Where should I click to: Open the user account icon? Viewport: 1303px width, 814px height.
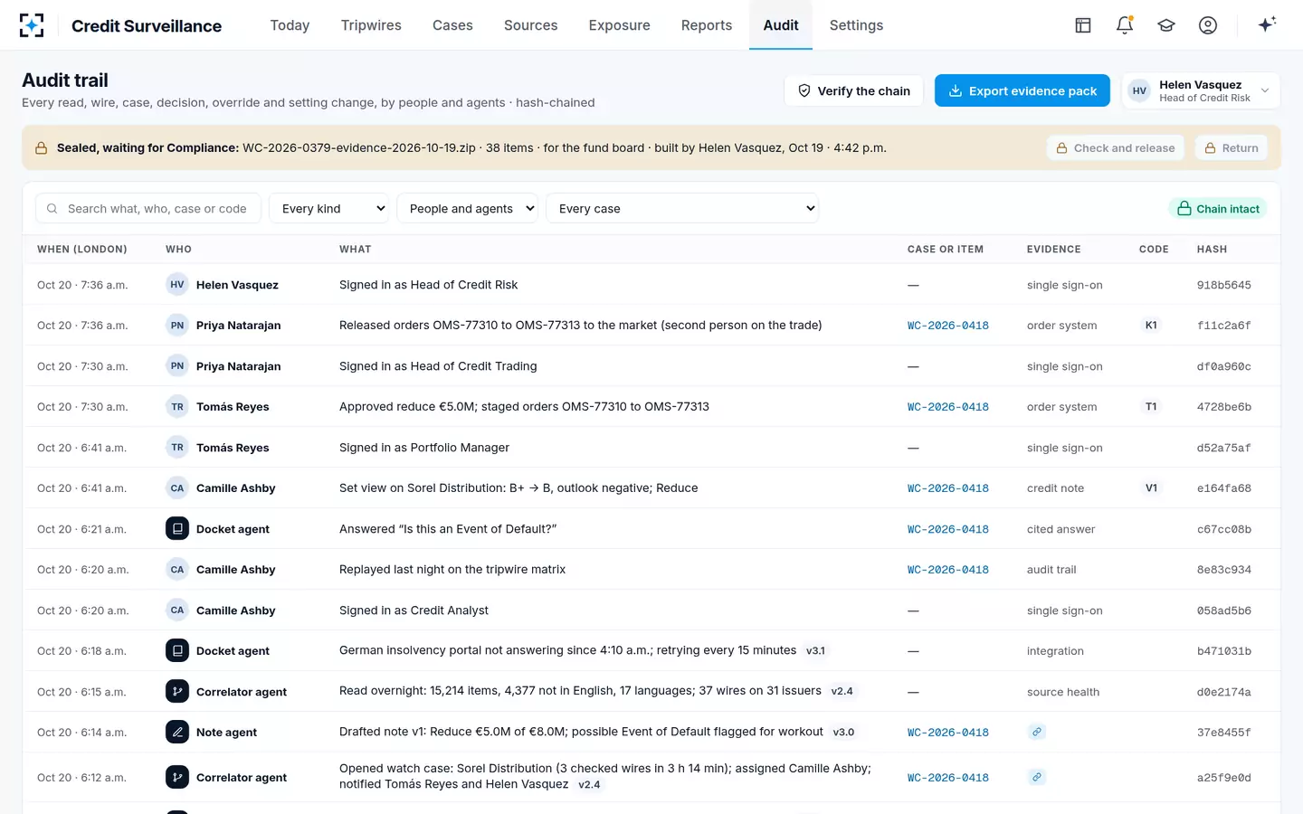(1208, 25)
